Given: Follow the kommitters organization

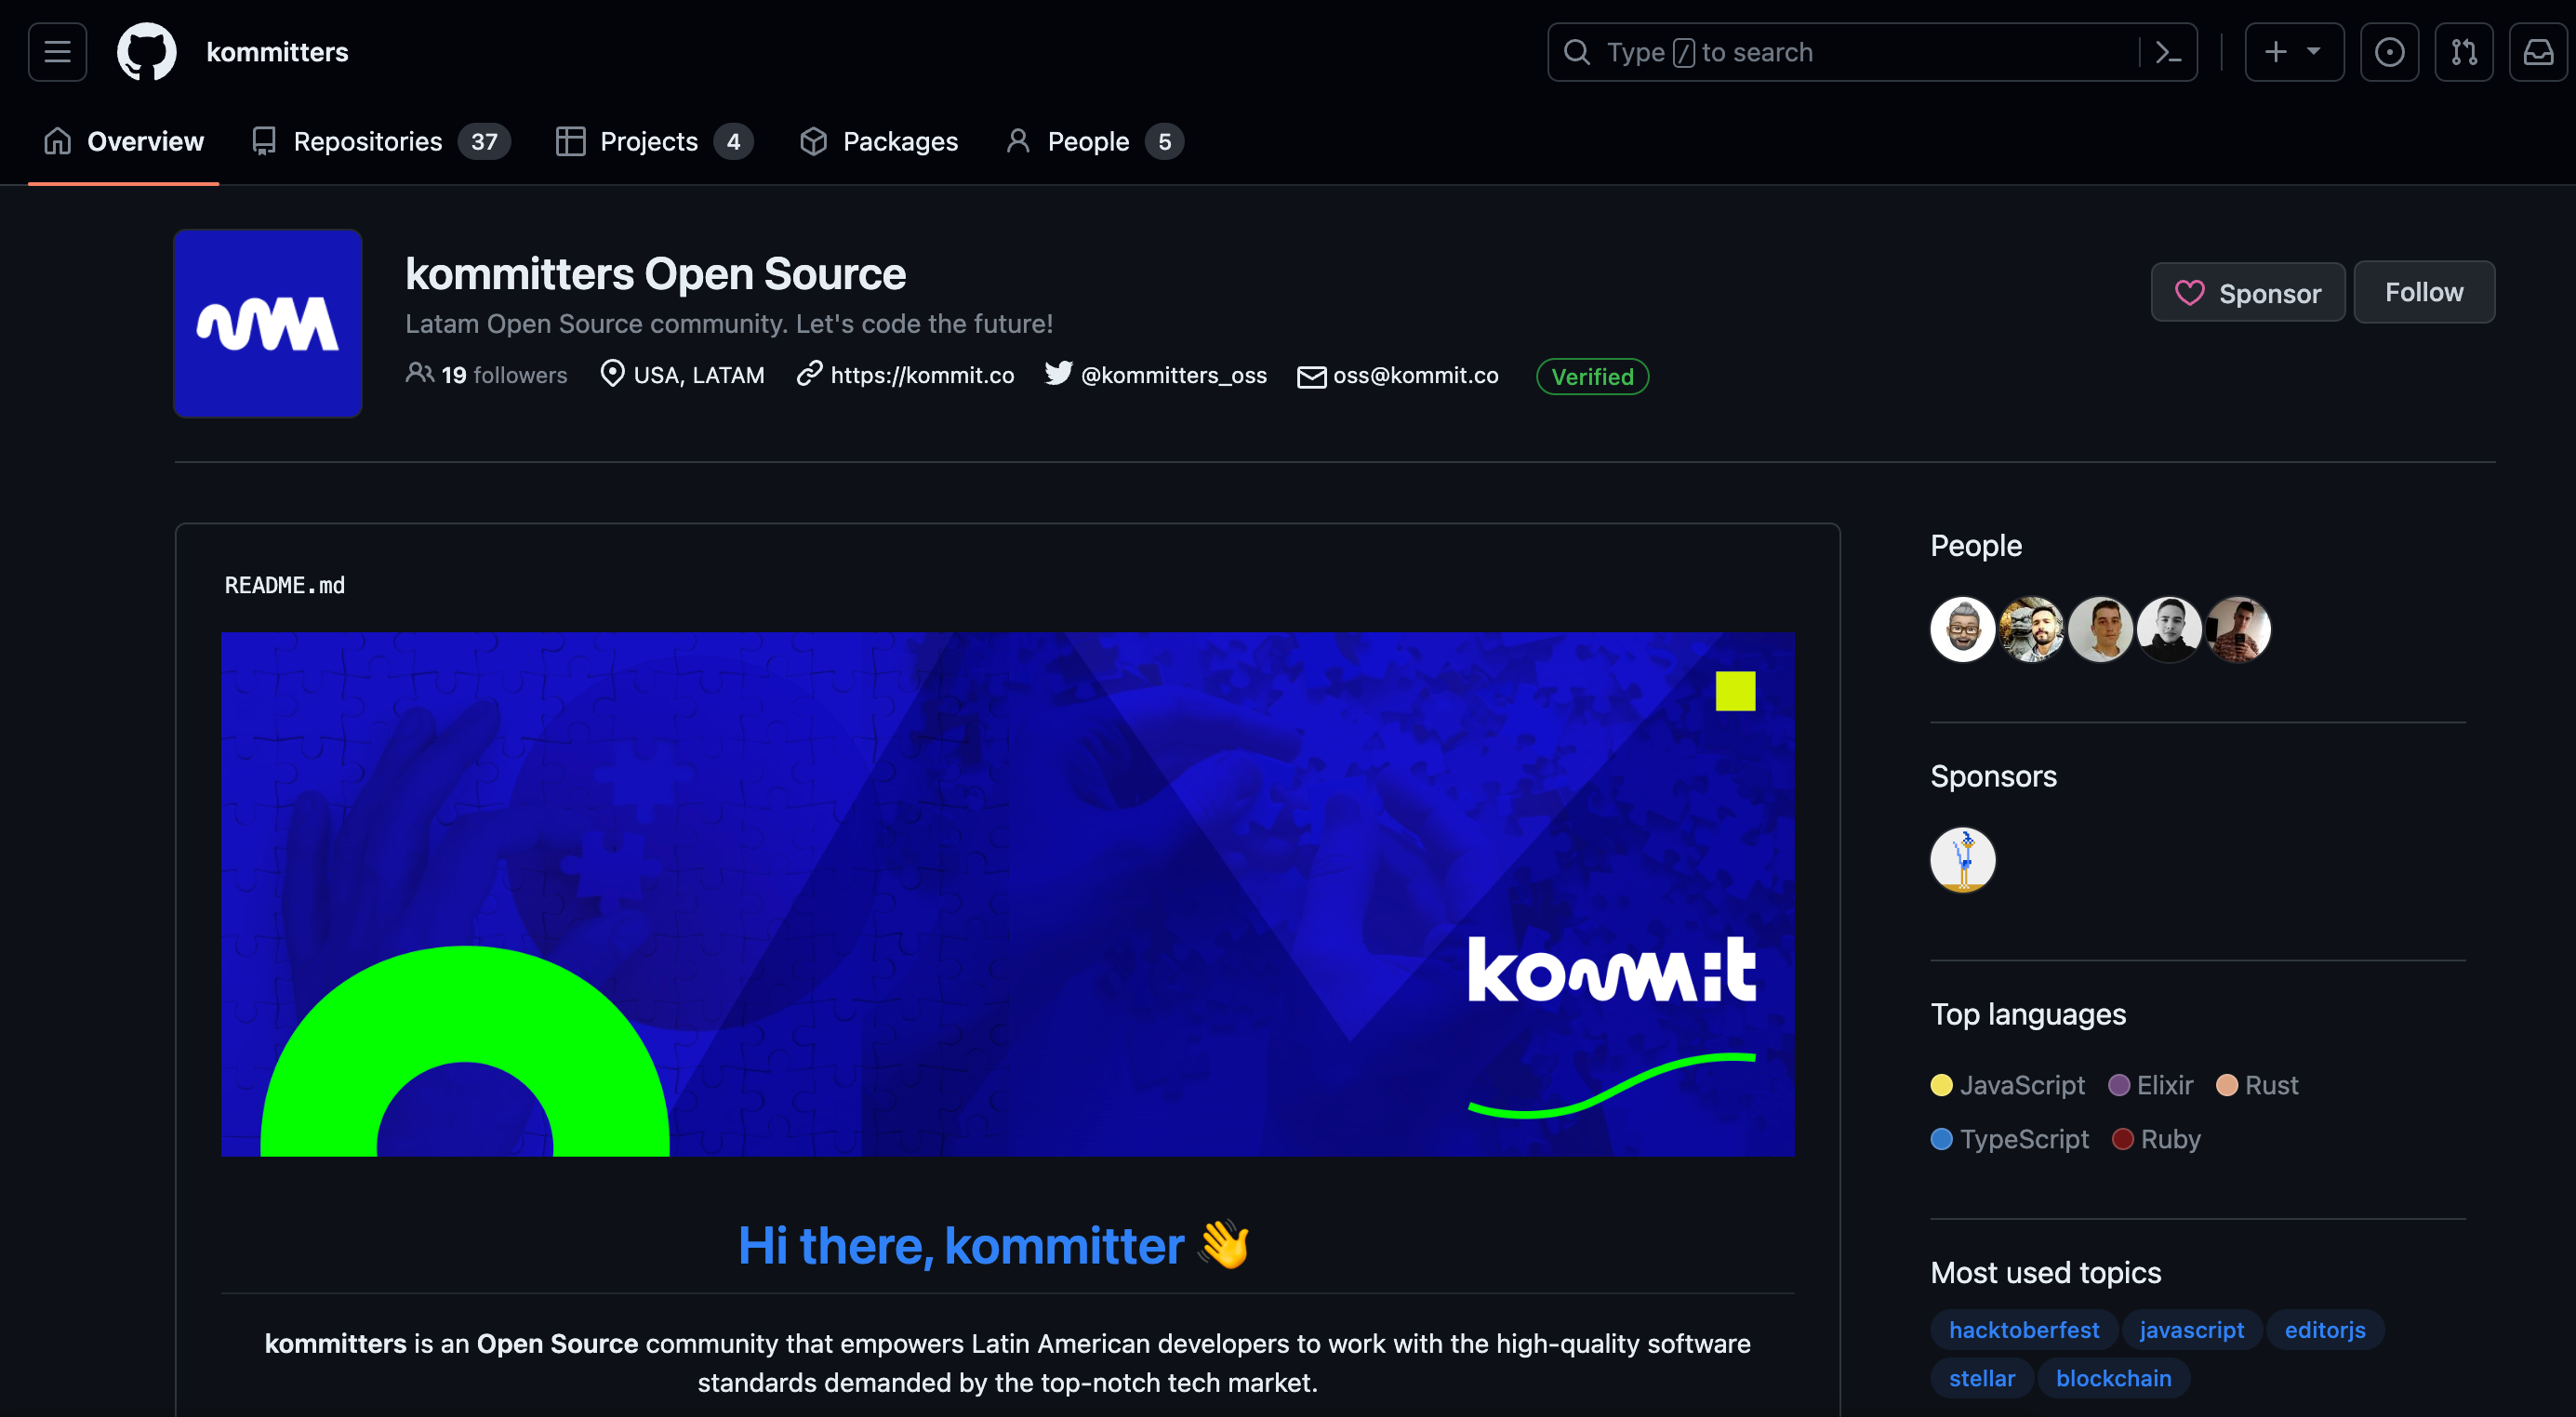Looking at the screenshot, I should (x=2424, y=292).
